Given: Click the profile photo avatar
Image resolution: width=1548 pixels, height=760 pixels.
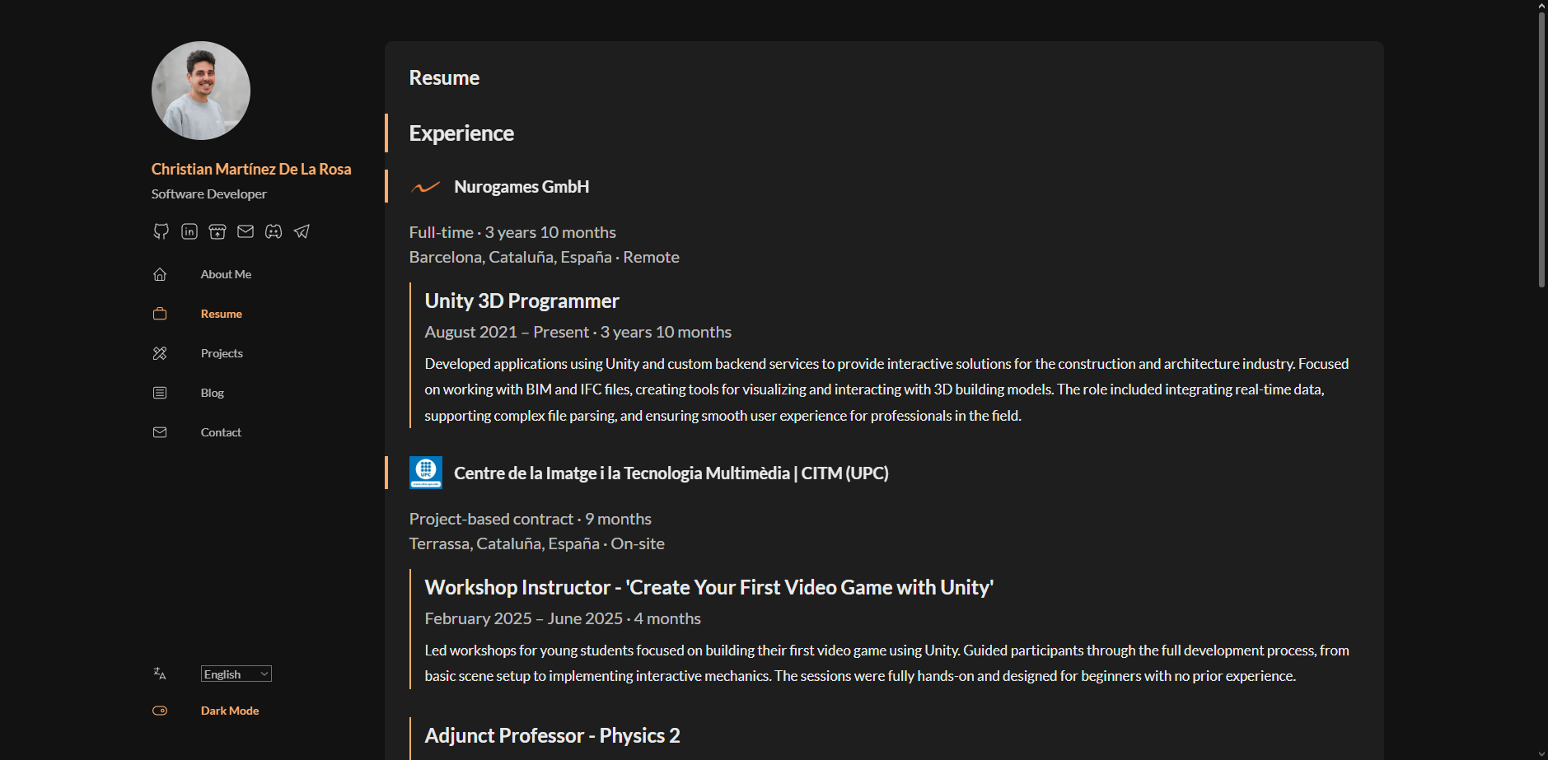Looking at the screenshot, I should coord(201,91).
